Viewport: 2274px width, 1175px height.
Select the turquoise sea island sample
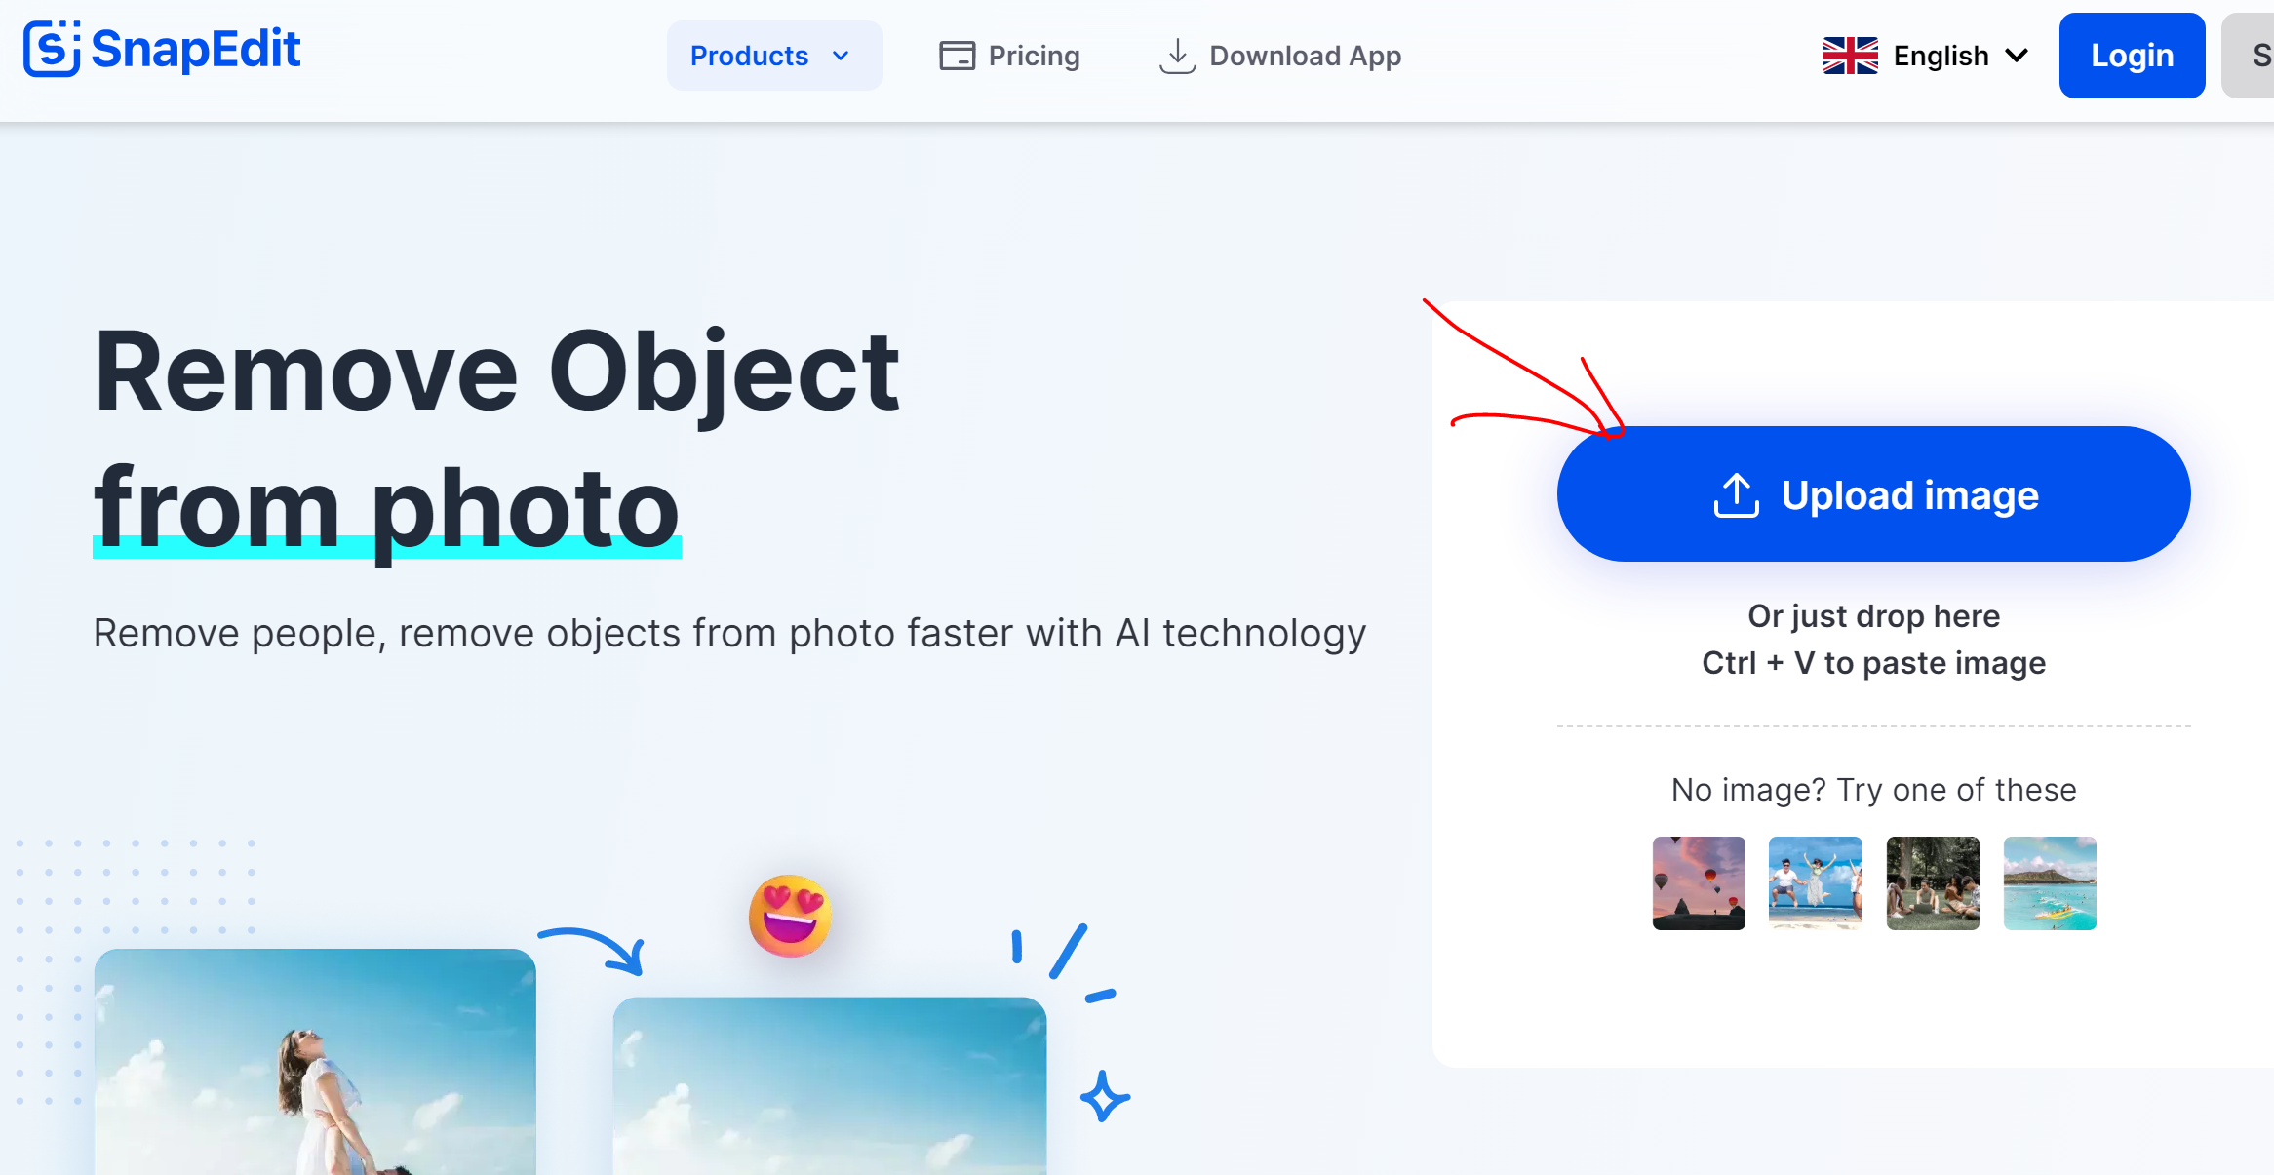coord(2049,883)
